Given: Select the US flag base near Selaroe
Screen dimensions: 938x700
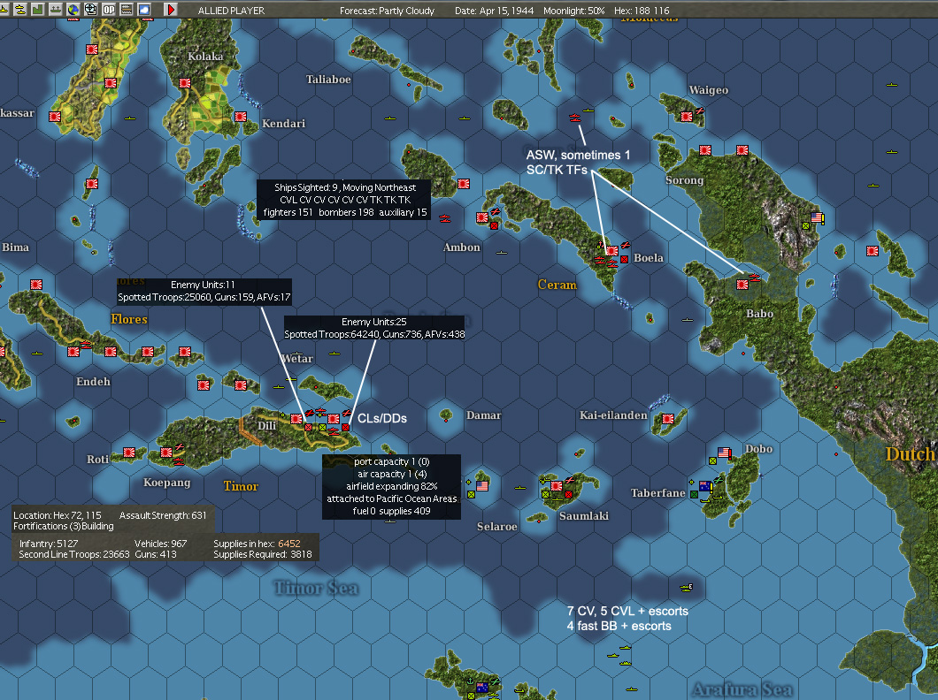Looking at the screenshot, I should click(482, 486).
